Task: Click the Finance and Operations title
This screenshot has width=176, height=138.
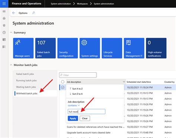Action: point(26,4)
